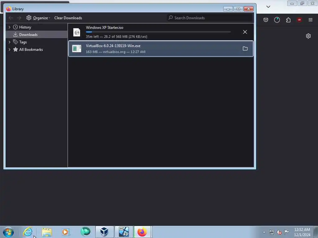Open containing folder for VirtualBox installer

pyautogui.click(x=245, y=49)
